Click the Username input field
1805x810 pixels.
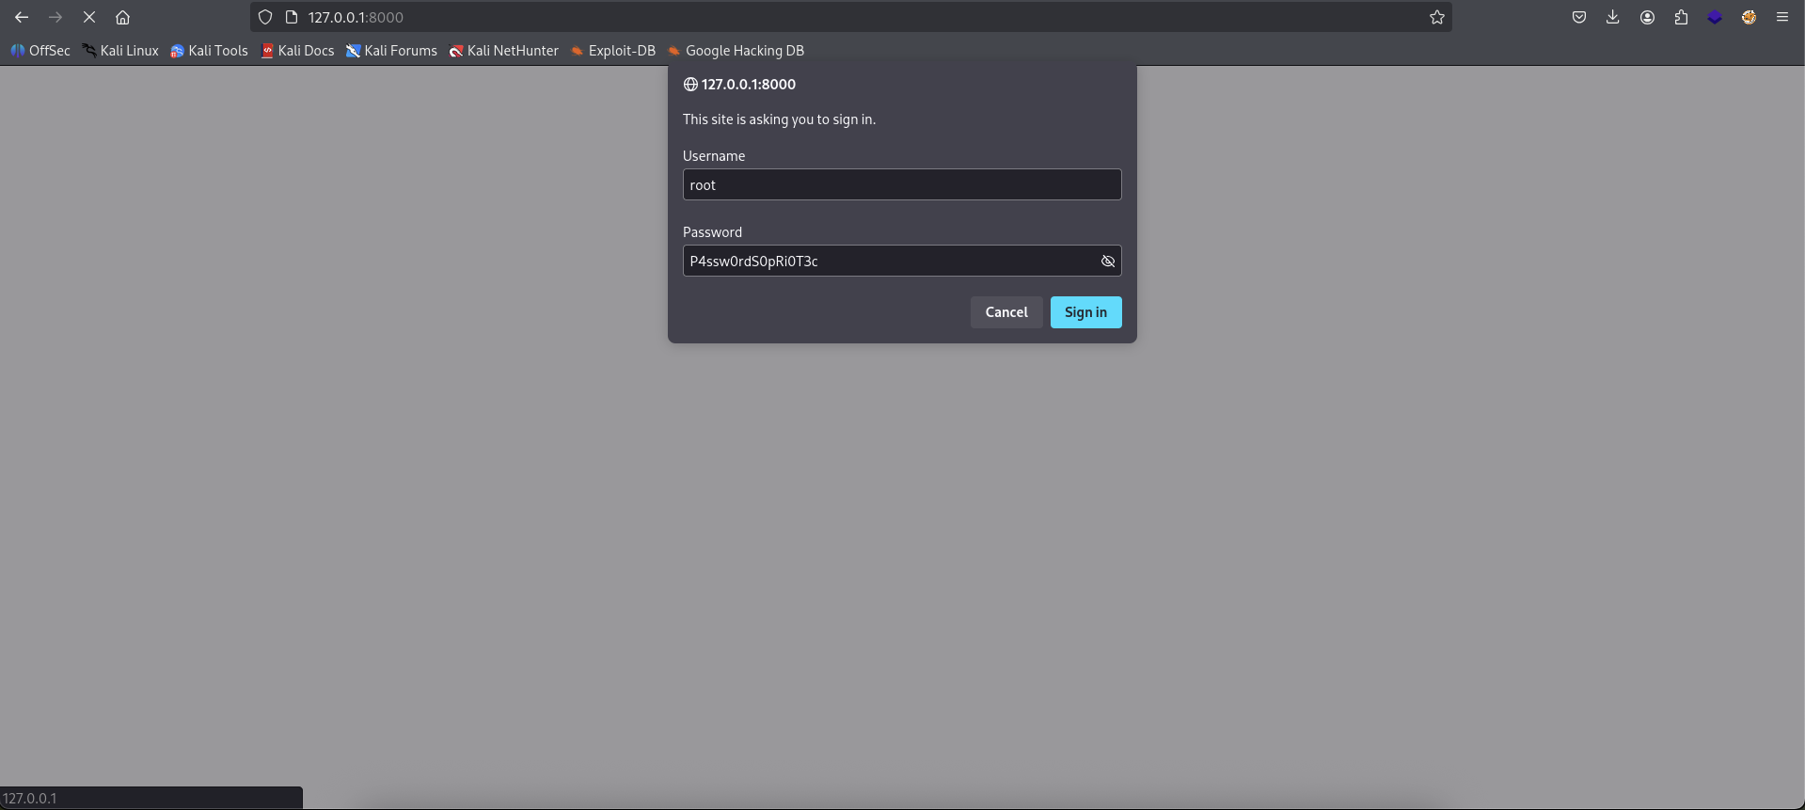pos(902,184)
